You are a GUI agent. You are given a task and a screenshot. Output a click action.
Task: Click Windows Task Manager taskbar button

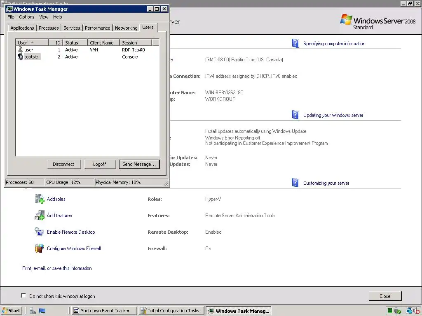click(239, 311)
